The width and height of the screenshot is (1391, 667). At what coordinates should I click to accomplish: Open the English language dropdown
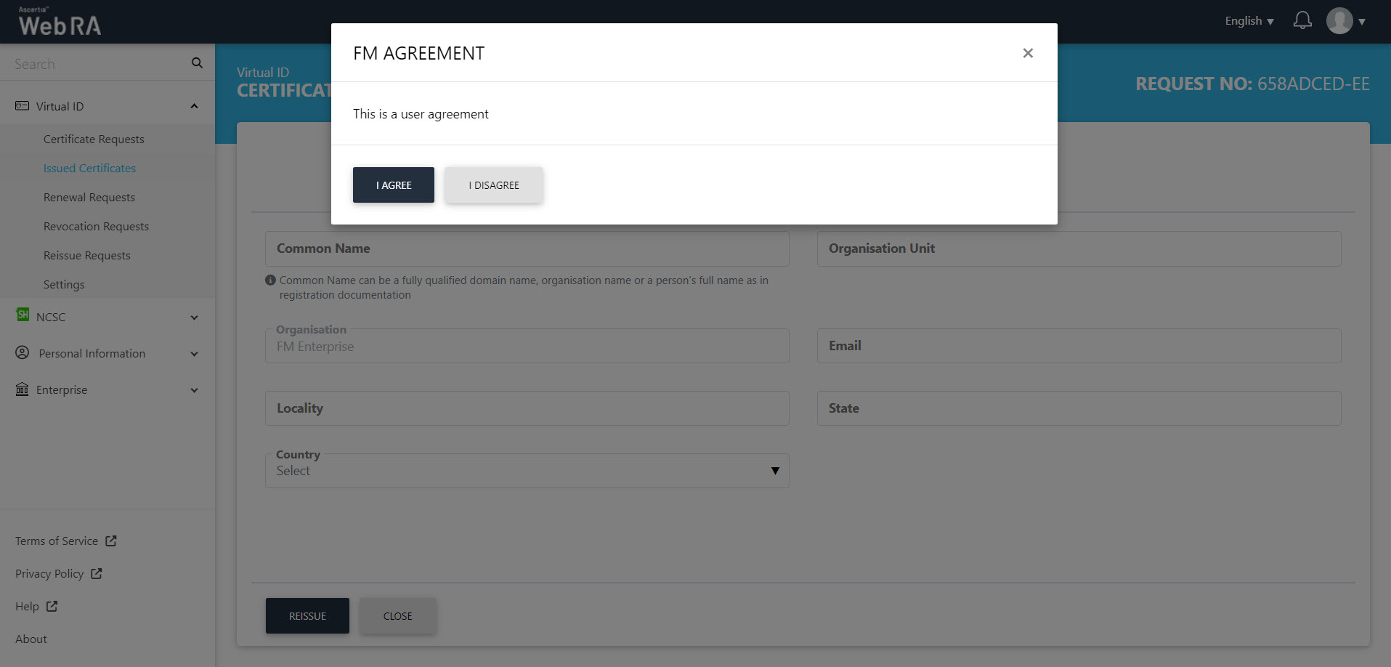[x=1249, y=21]
